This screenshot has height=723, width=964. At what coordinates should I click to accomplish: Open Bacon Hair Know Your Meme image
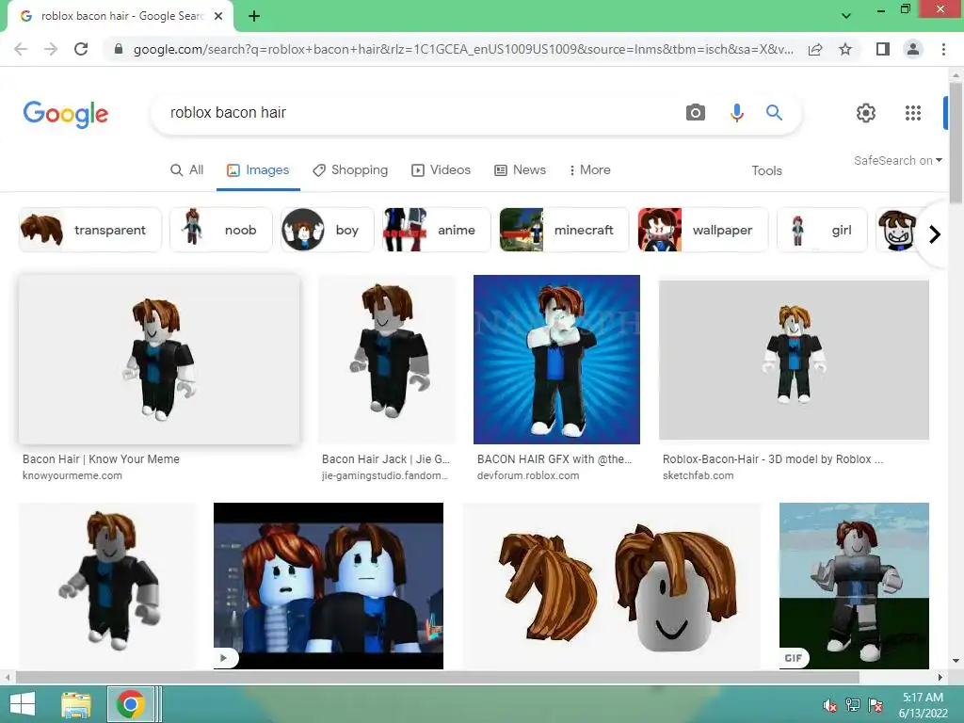159,360
